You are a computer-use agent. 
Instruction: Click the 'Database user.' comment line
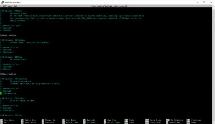[x=18, y=59]
